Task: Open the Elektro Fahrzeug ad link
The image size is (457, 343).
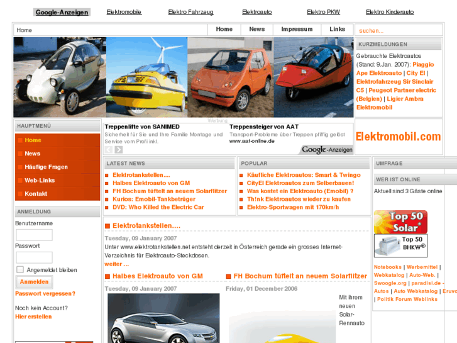Action: pos(190,12)
